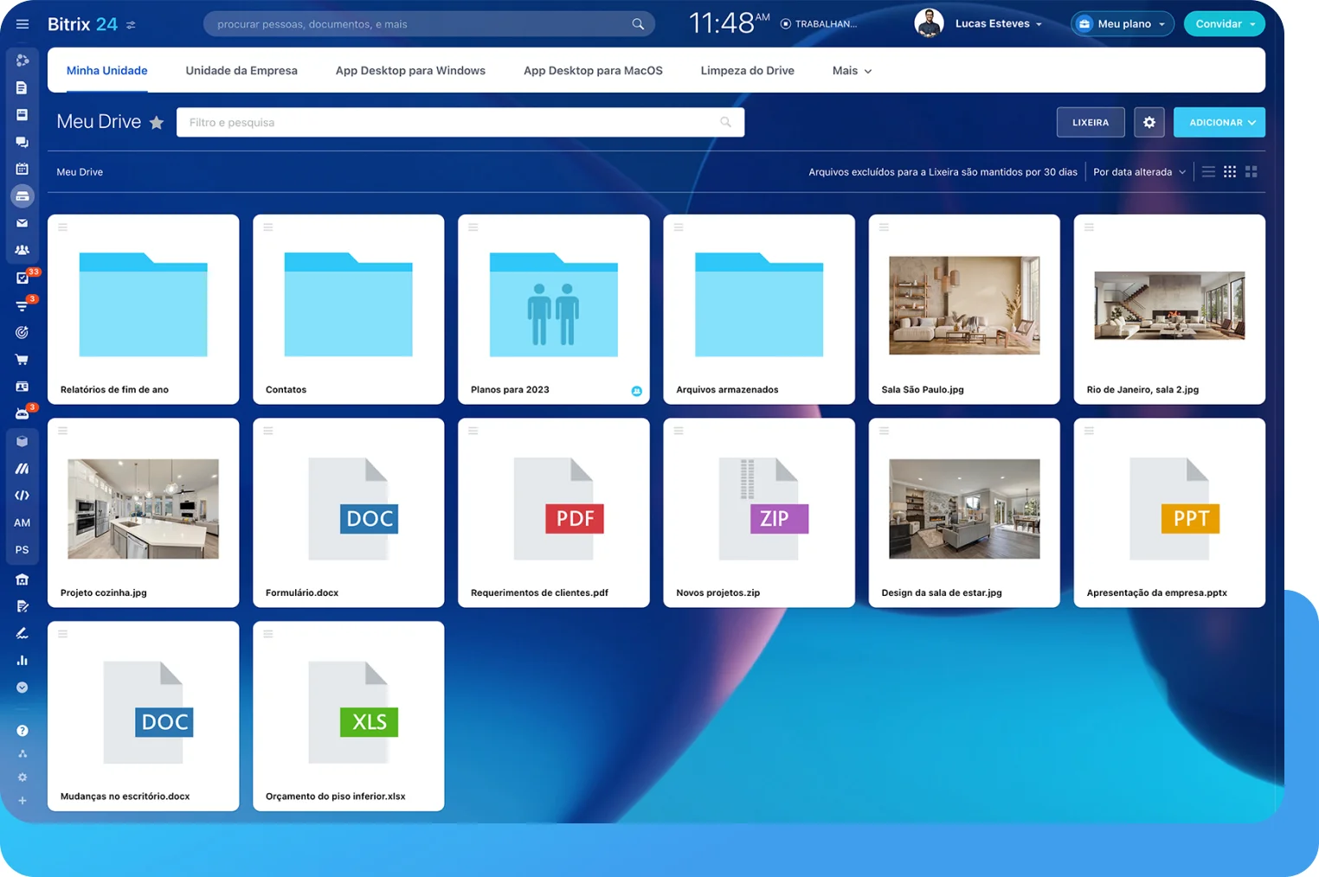This screenshot has width=1319, height=877.
Task: Open the Sala São Paulo.jpg thumbnail
Action: (964, 305)
